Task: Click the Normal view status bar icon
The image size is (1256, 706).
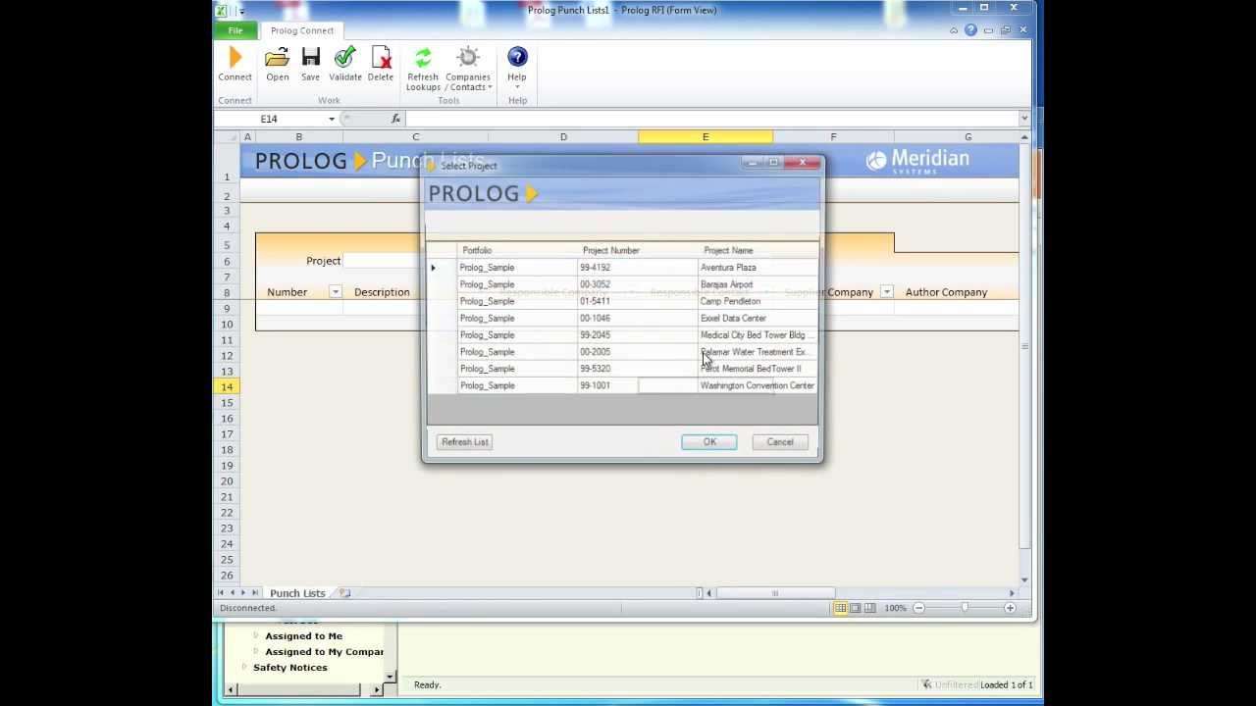Action: pyautogui.click(x=840, y=608)
